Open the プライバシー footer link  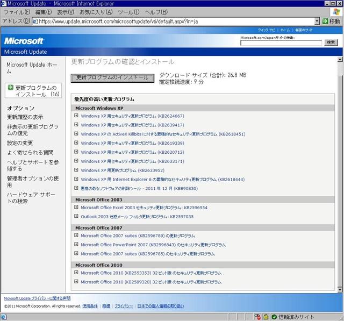coord(124,306)
